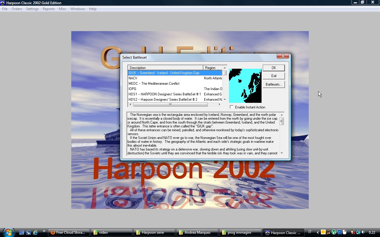Click North Atlantic region cell
Viewport: 380px width, 237px height.
(213, 78)
